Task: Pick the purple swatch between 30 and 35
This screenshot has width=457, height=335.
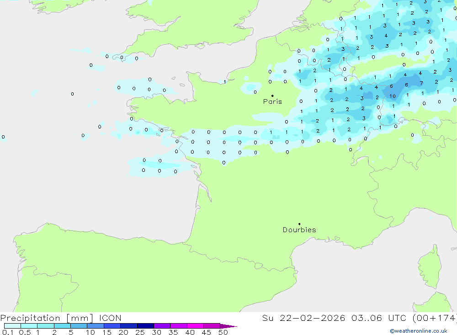Action: pyautogui.click(x=162, y=326)
